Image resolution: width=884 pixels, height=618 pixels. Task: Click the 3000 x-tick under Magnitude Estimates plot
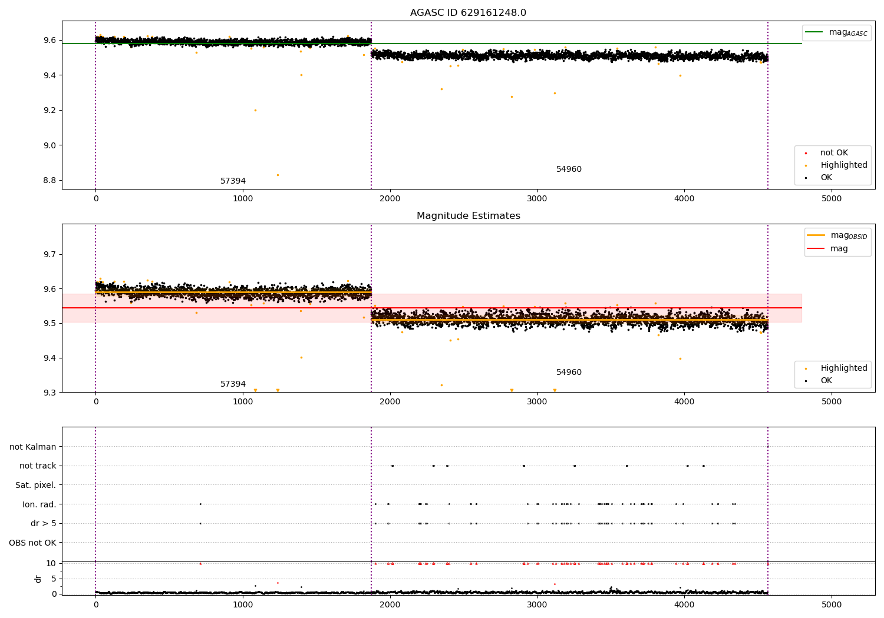[537, 401]
